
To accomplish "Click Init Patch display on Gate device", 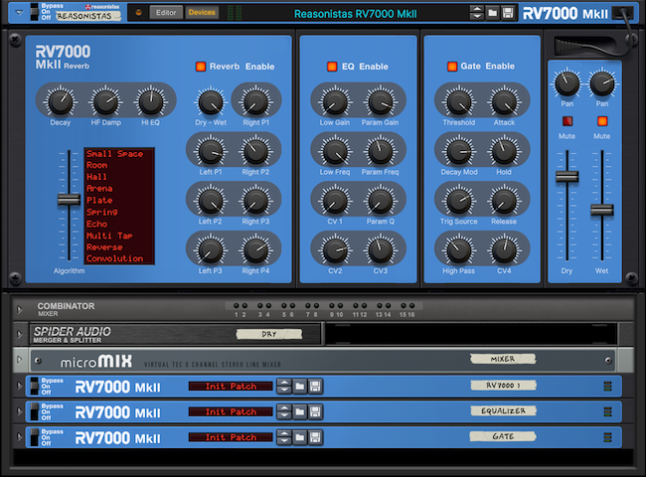I will [x=231, y=437].
